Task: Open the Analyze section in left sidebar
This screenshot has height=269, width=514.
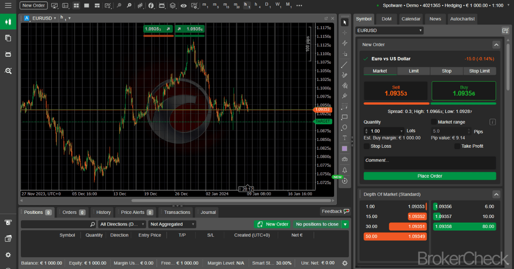Action: (x=8, y=71)
